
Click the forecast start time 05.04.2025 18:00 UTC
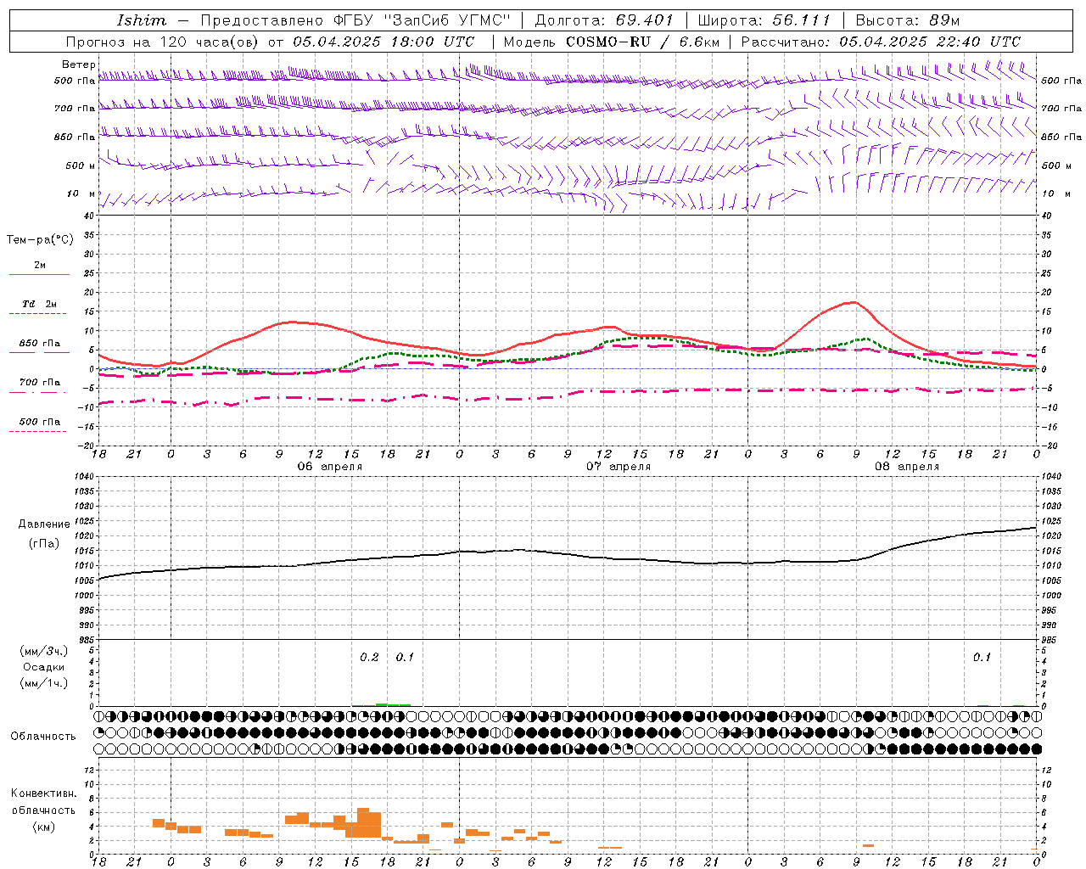[x=383, y=41]
